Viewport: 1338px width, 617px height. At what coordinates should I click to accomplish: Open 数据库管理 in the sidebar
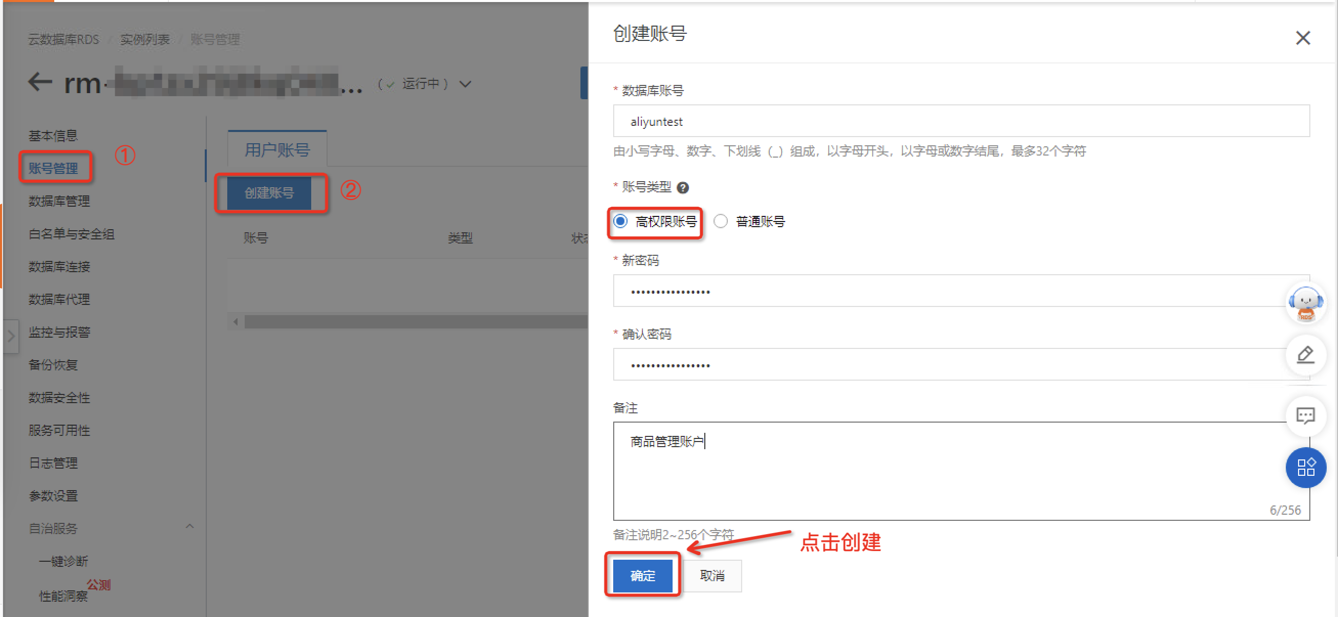(59, 201)
